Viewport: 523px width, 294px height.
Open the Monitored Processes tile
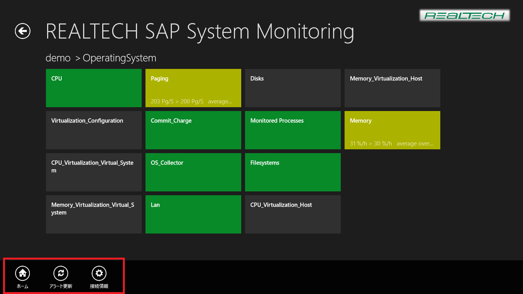293,130
